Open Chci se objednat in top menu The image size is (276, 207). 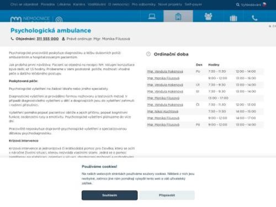click(x=24, y=4)
